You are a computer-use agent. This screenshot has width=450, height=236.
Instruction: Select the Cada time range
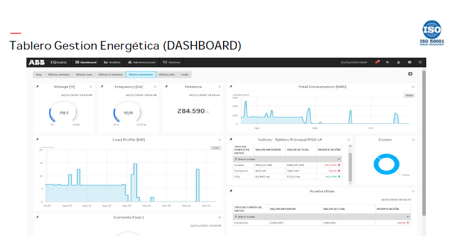tap(184, 75)
